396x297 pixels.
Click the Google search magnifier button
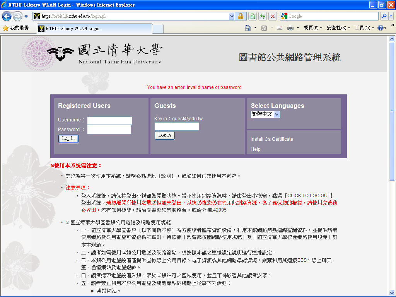coord(384,16)
